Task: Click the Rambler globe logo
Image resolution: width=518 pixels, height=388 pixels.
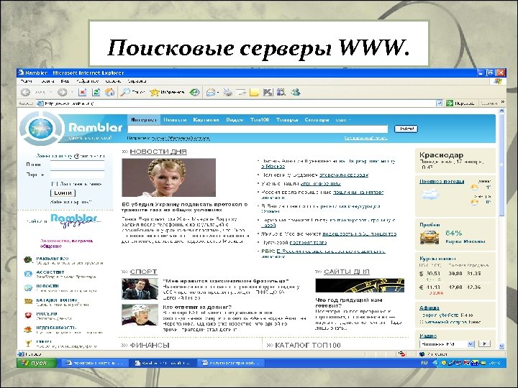Action: 41,128
